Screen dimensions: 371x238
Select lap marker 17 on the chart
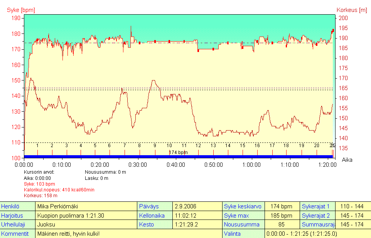272,146
